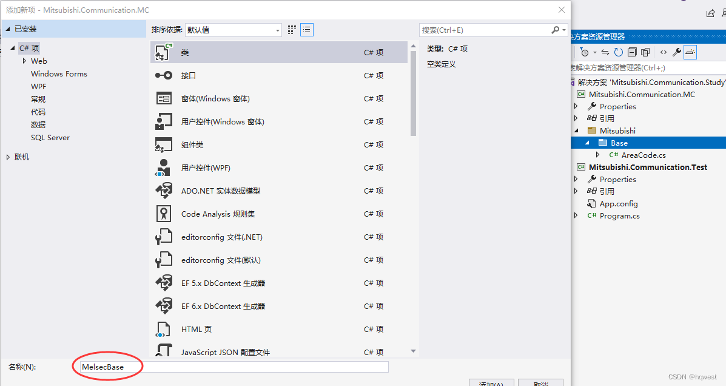726x386 pixels.
Task: Open properties with the wrench icon
Action: coord(676,52)
